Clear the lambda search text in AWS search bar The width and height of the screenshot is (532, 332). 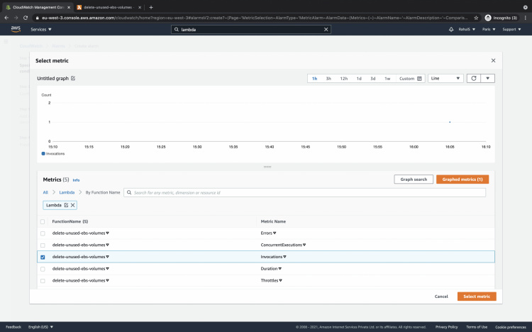coord(326,30)
